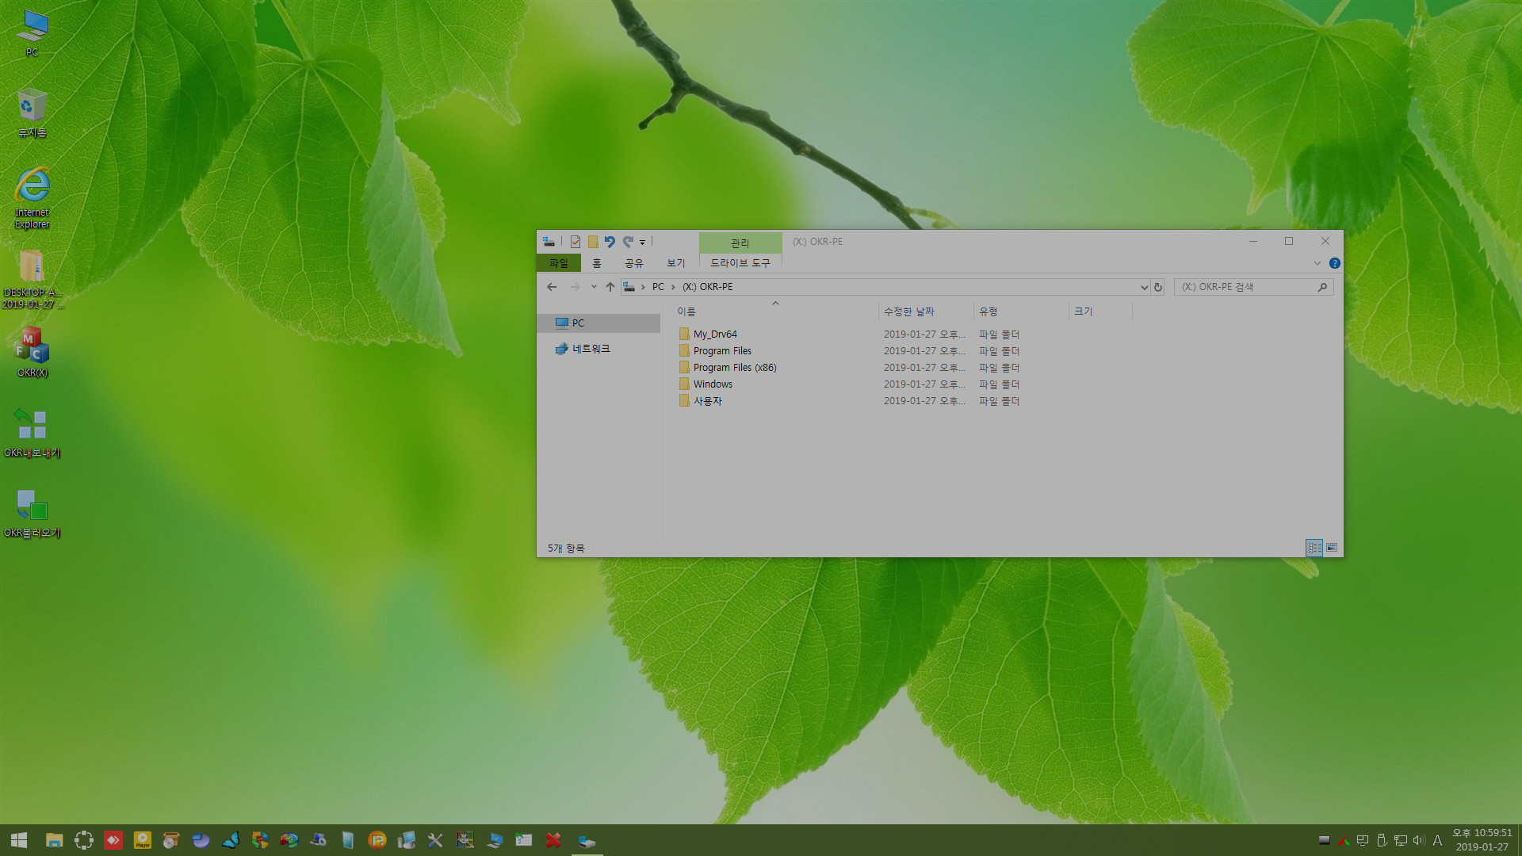Click (X:) OKR-PE breadcrumb segment
Viewport: 1522px width, 856px height.
click(x=707, y=287)
